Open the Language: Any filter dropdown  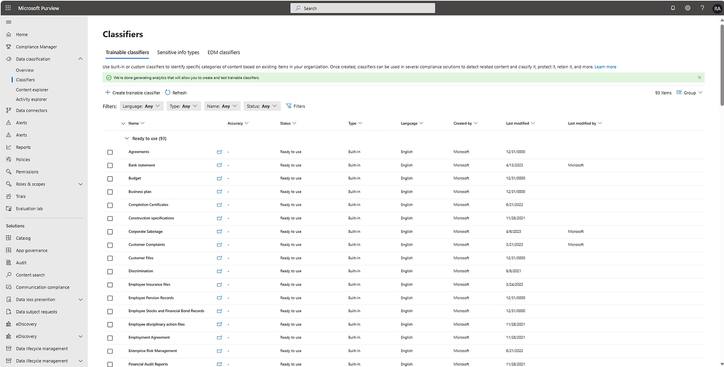click(x=141, y=106)
